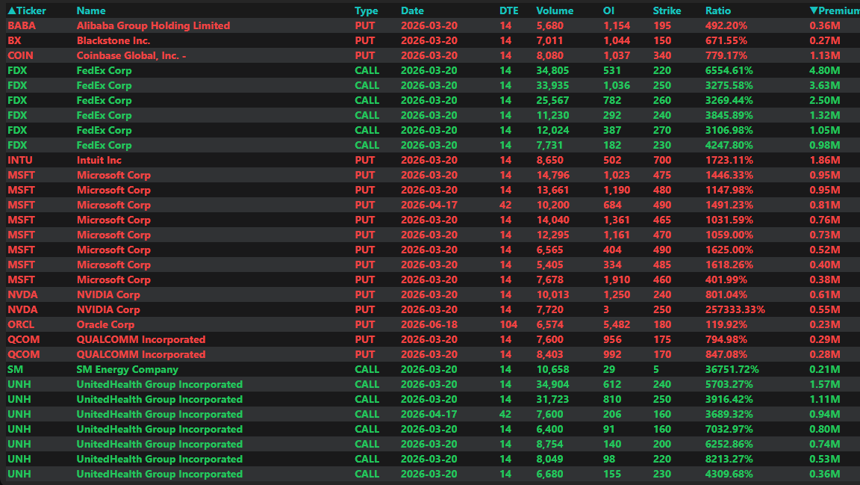
Task: Sort by the Type column header
Action: (367, 10)
